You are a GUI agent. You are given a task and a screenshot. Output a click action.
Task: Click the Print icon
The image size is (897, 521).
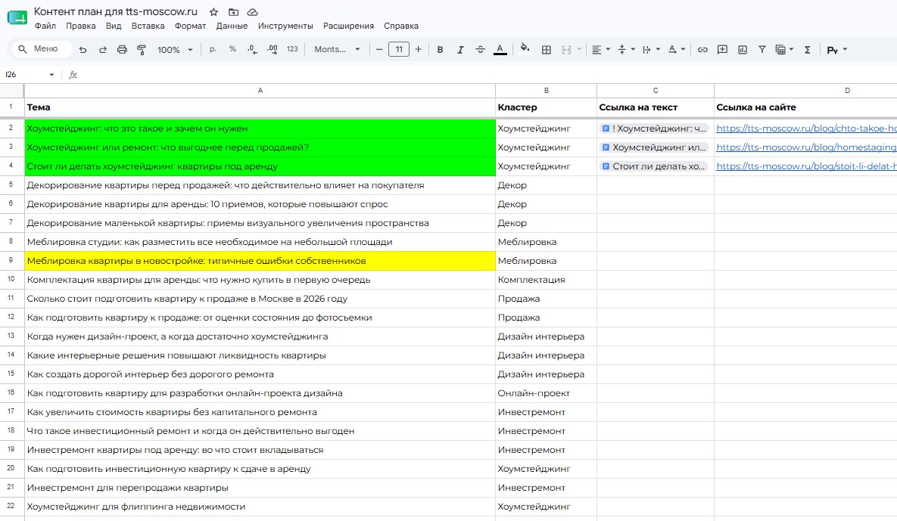click(122, 50)
